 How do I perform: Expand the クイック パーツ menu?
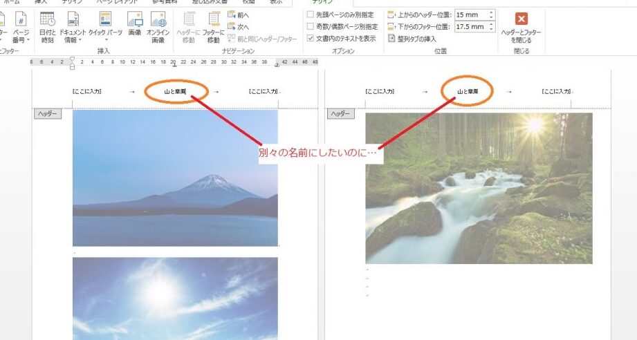tap(105, 27)
